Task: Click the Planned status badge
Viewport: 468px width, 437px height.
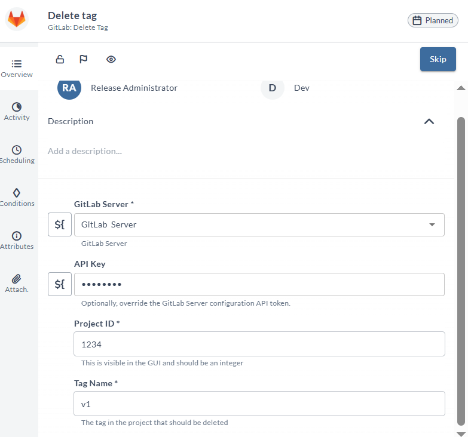Action: click(x=433, y=20)
